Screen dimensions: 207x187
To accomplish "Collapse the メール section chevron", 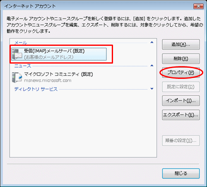I will tap(152, 43).
